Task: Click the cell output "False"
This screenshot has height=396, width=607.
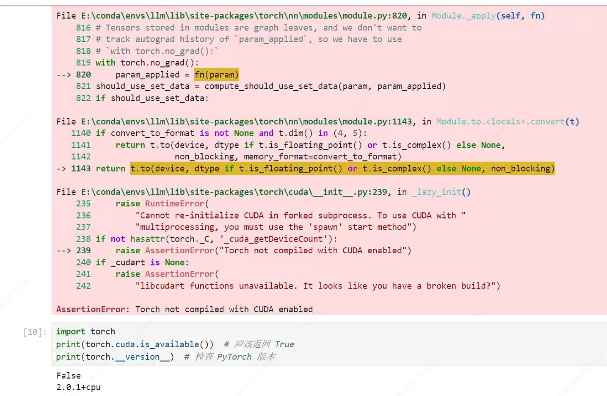Action: (68, 375)
